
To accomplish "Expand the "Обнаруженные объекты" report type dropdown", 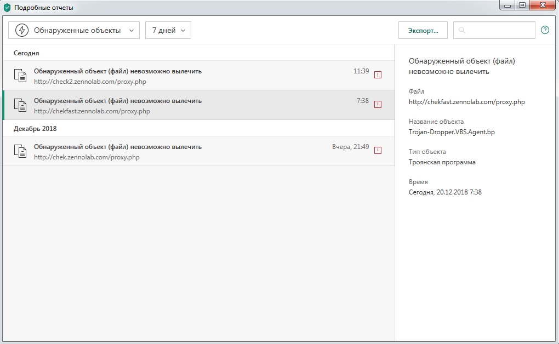I will click(131, 31).
